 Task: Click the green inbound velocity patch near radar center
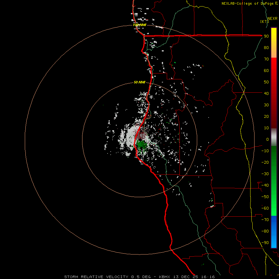142,144
